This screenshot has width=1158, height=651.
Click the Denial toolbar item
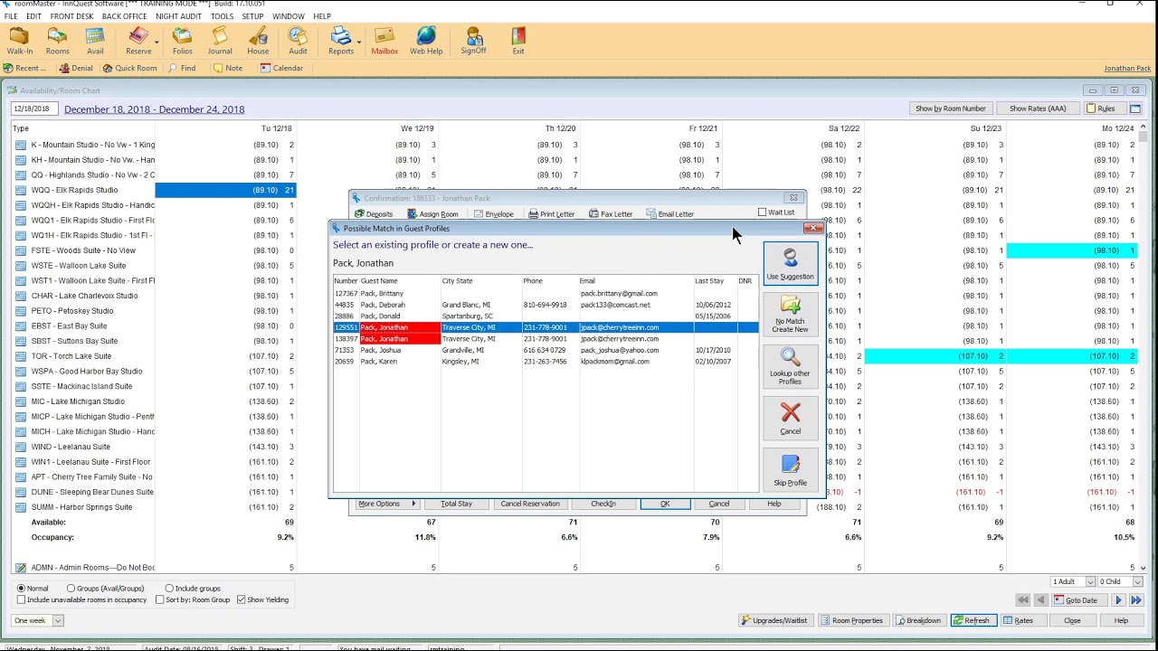[x=76, y=68]
